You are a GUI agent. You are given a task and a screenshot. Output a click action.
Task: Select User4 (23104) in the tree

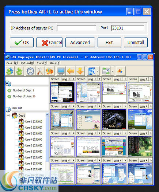coord(34,140)
